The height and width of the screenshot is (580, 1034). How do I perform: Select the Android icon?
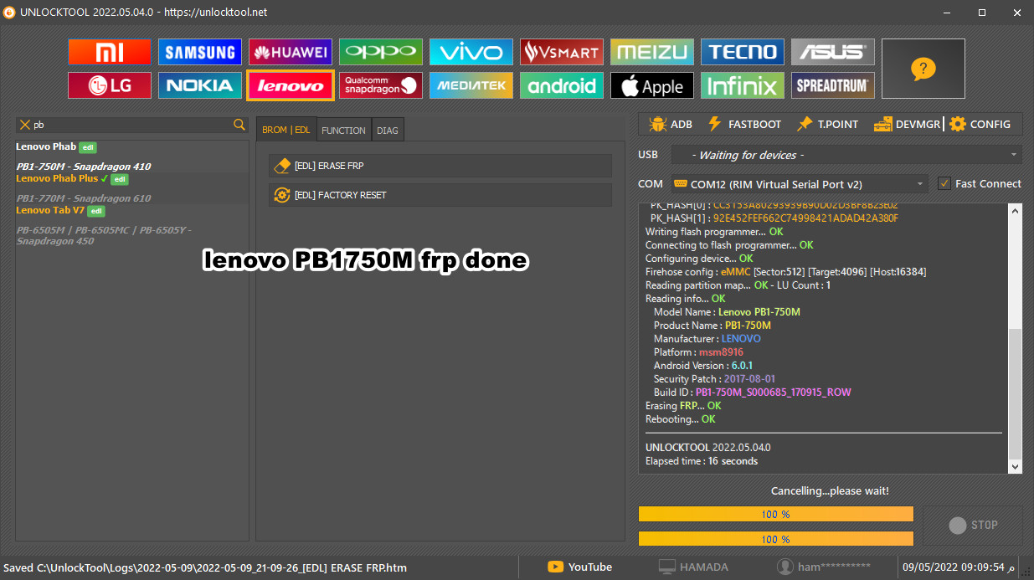tap(562, 85)
